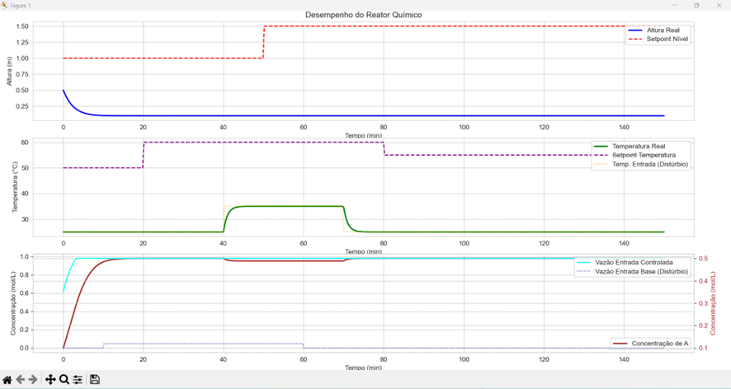
Task: Click the Save figure floppy disk icon
Action: tap(95, 379)
